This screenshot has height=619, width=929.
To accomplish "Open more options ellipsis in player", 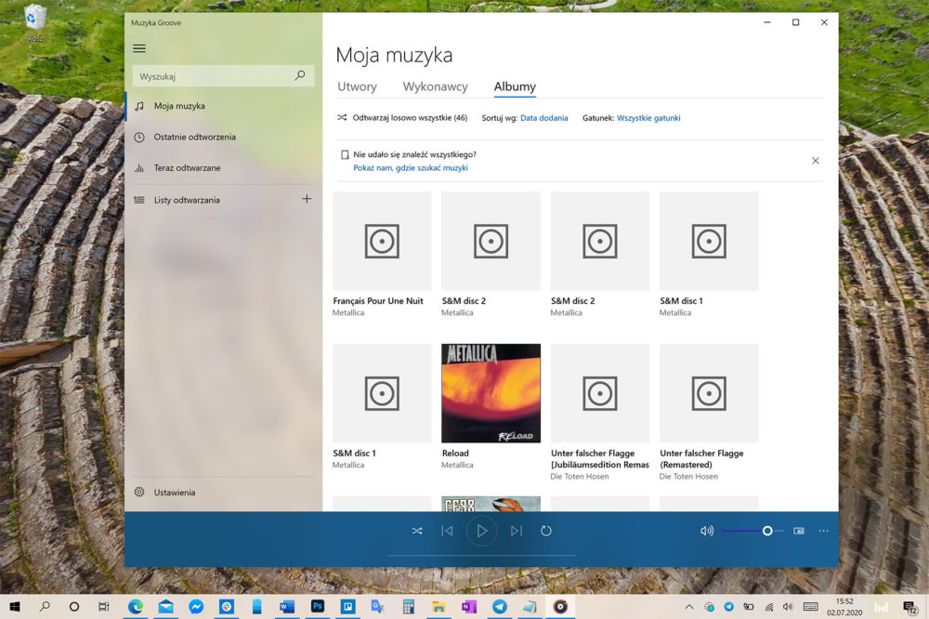I will point(823,531).
